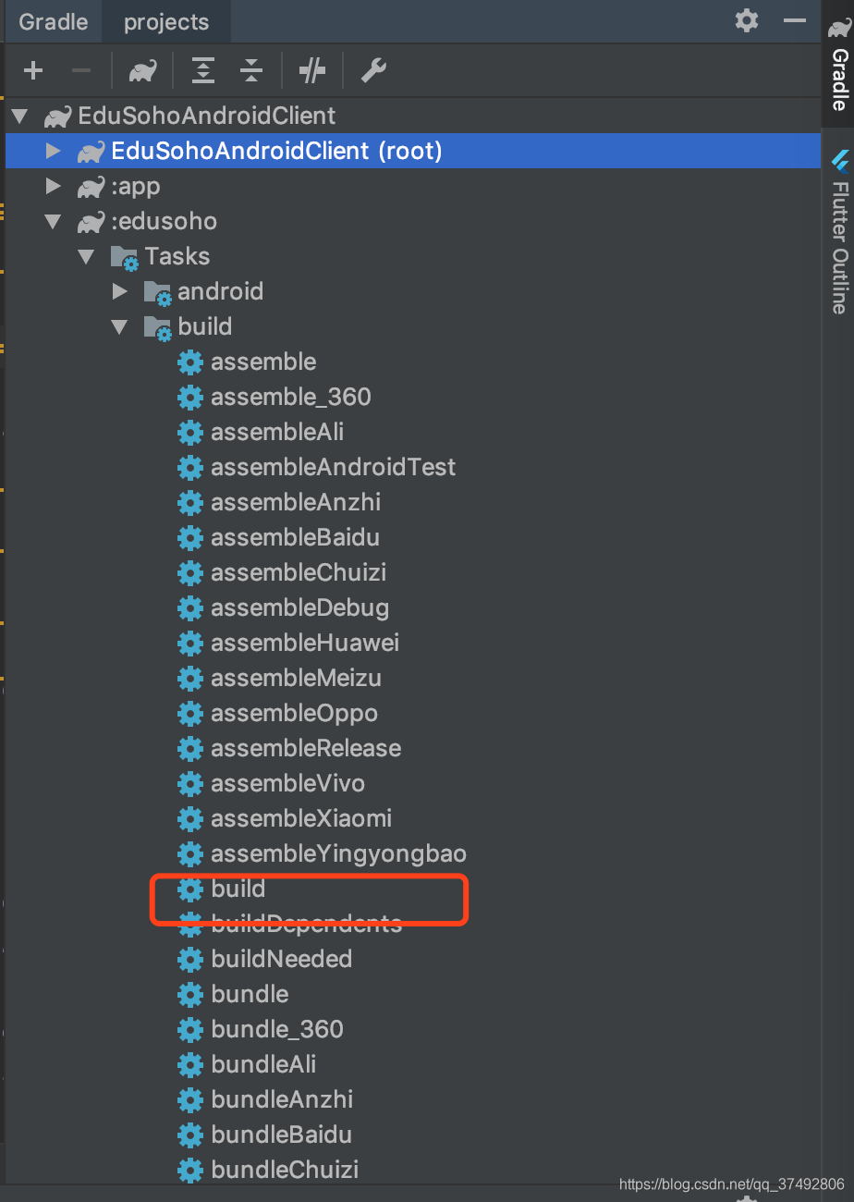
Task: Expand all nodes using Expand All icon
Action: pos(202,69)
